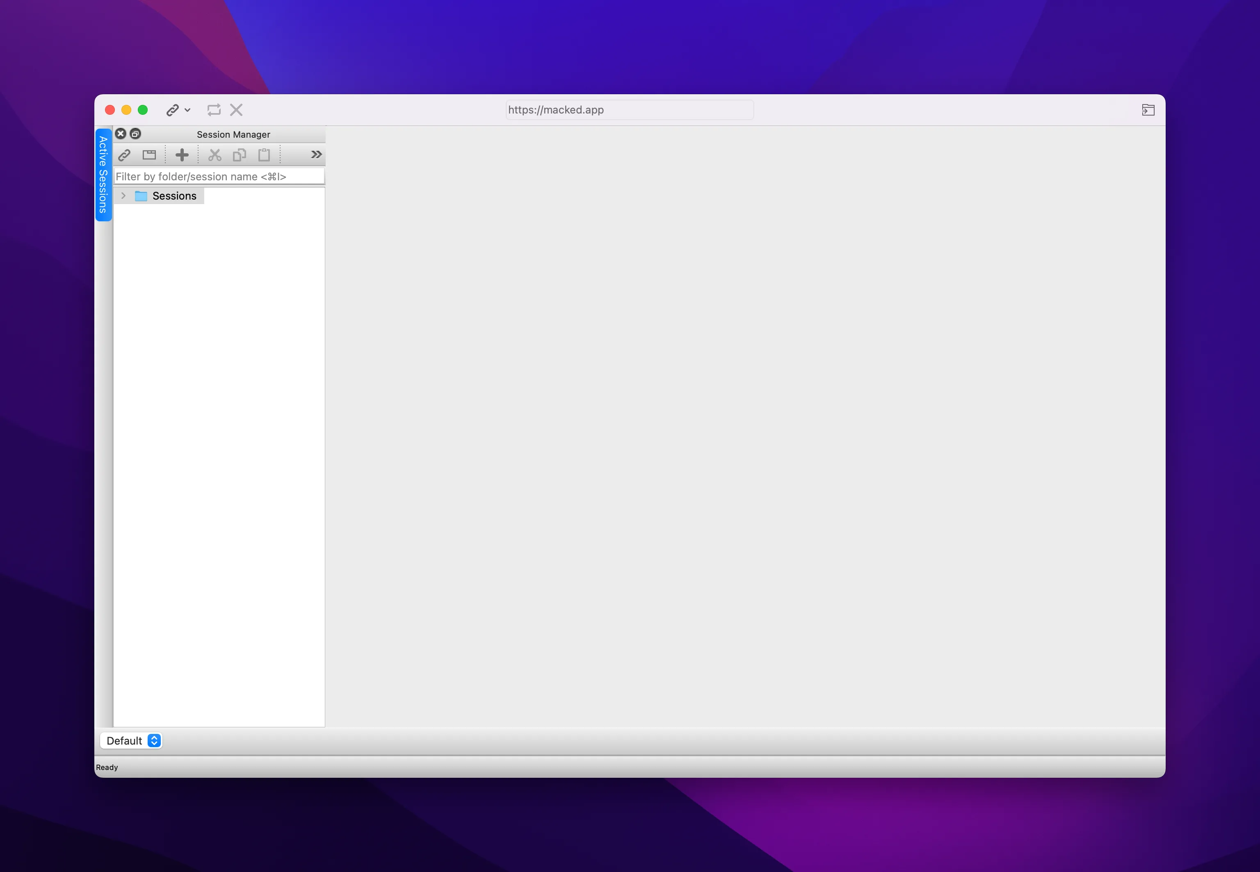Click the disconnect X icon in title bar
Image resolution: width=1260 pixels, height=872 pixels.
[x=236, y=110]
